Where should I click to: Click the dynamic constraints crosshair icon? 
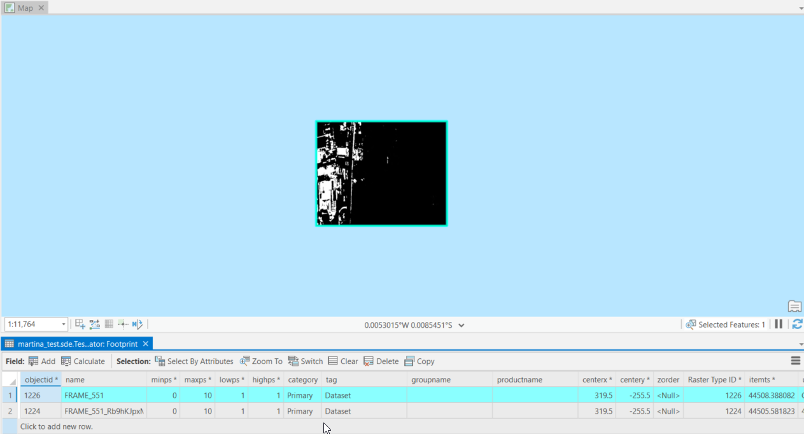point(123,325)
